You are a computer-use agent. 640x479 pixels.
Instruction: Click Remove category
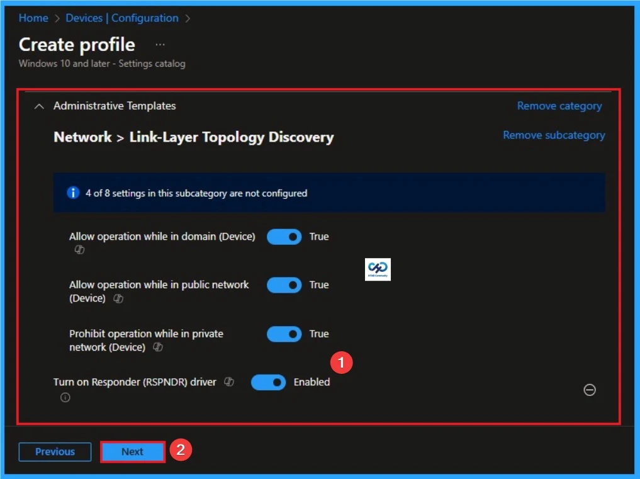tap(559, 106)
